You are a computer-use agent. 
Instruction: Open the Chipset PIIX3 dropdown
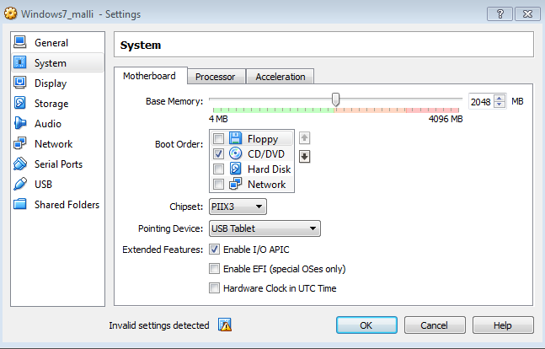[x=238, y=207]
